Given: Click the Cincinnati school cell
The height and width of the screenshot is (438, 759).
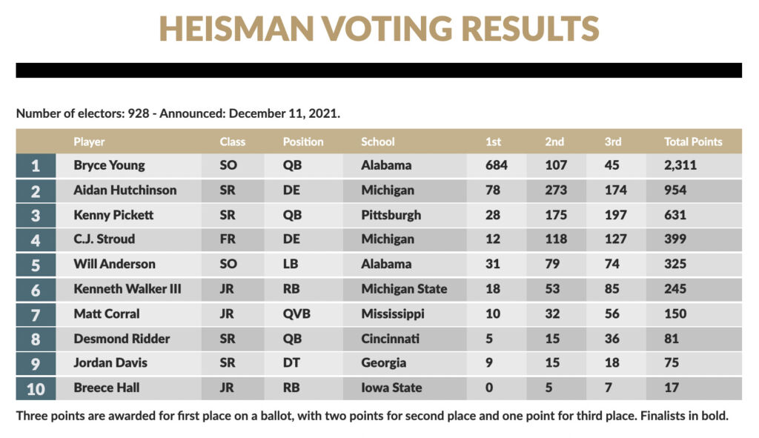Looking at the screenshot, I should click(x=390, y=339).
